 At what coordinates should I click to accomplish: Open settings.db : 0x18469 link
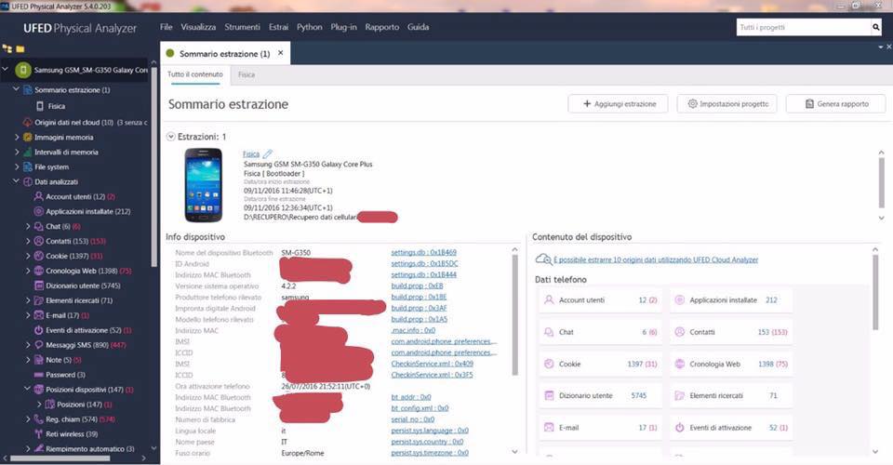(423, 252)
